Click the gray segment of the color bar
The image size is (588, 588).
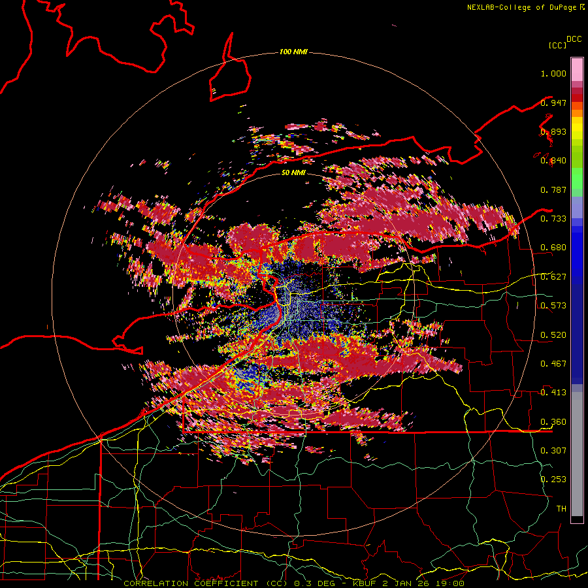coord(577,454)
